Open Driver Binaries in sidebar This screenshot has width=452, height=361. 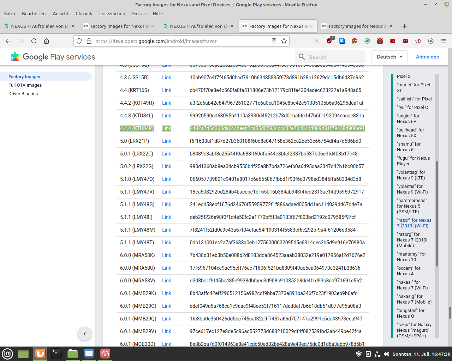pos(23,93)
